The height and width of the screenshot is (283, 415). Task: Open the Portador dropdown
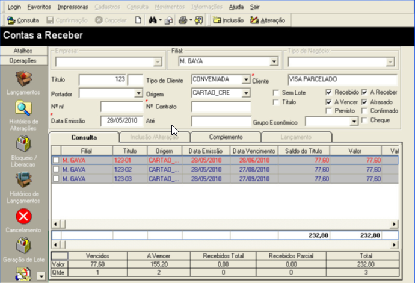point(138,93)
